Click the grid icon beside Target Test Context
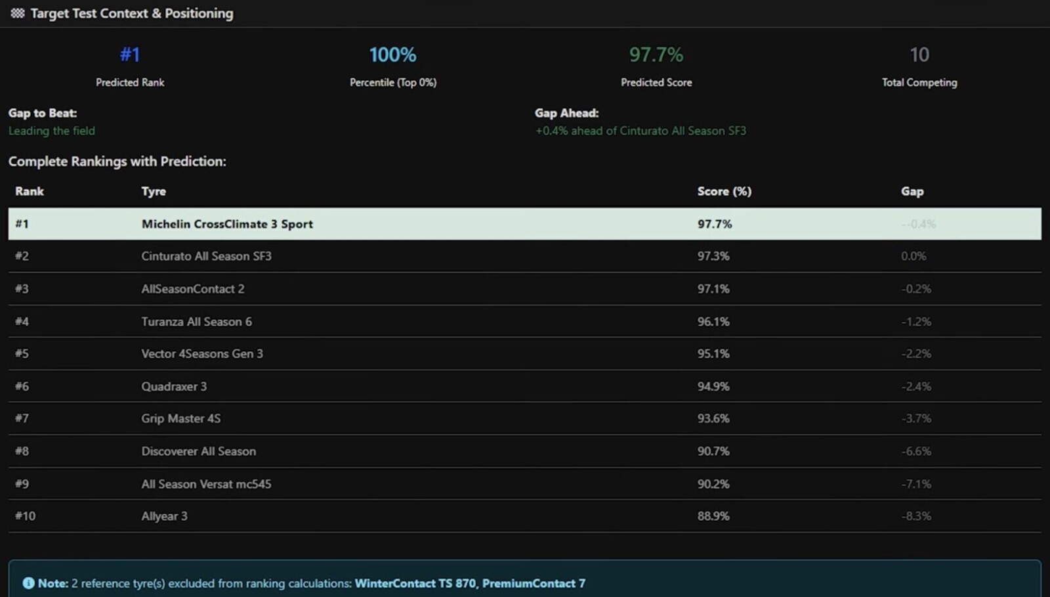Viewport: 1050px width, 597px height. 18,13
